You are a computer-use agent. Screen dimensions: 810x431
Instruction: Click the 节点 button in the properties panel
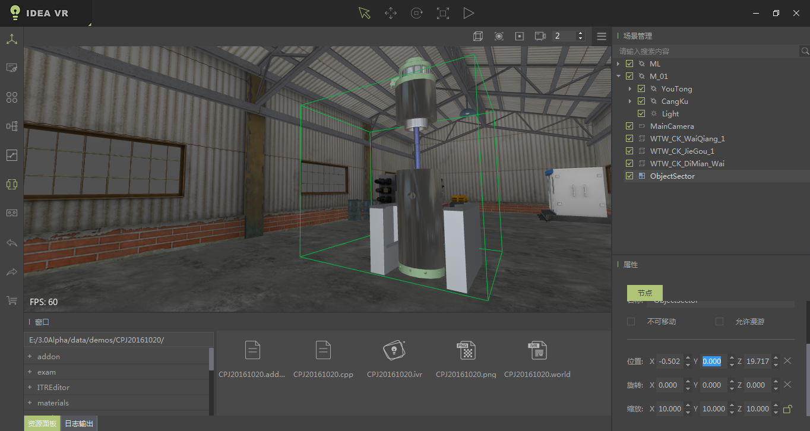click(x=644, y=293)
